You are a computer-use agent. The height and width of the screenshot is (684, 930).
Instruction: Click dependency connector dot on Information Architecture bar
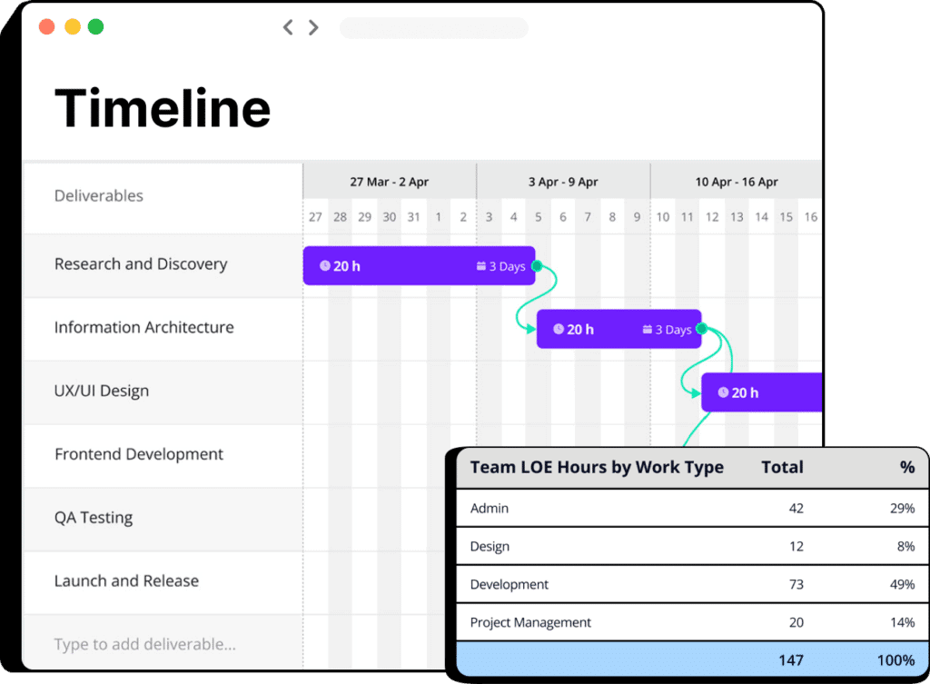701,329
